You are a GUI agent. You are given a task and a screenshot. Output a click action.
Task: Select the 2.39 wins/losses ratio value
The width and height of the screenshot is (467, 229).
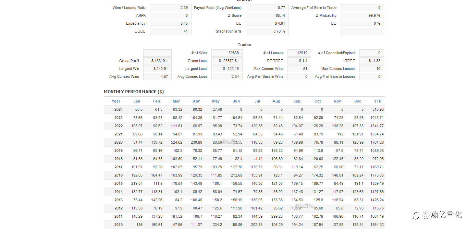point(171,8)
